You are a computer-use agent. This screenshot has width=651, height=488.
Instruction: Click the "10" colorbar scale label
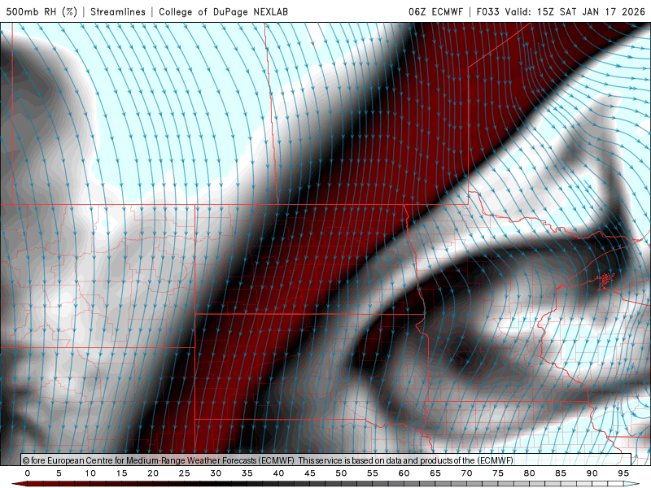click(x=90, y=473)
